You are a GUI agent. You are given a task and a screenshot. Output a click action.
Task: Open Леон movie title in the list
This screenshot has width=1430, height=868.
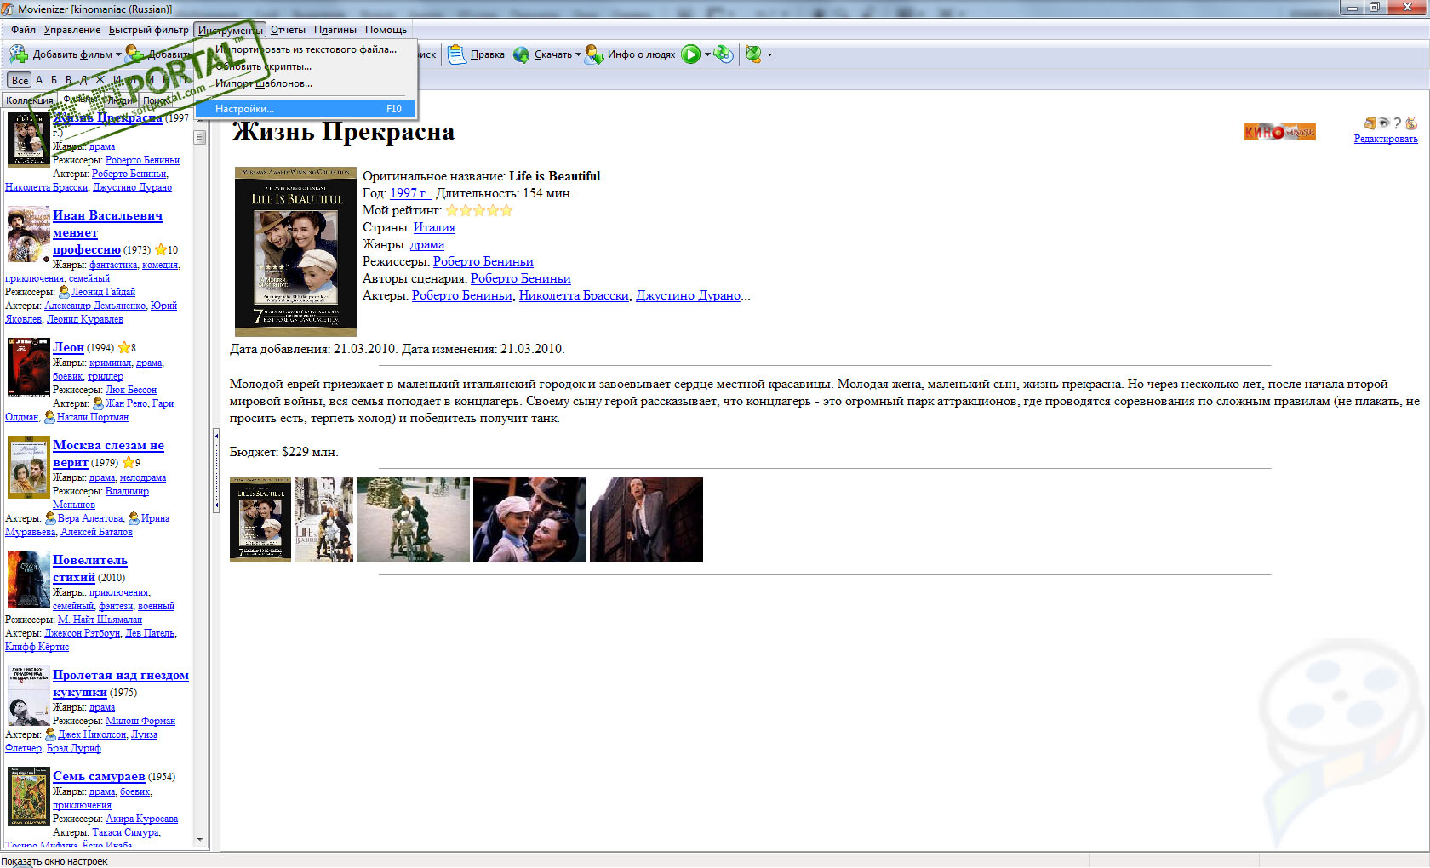(x=68, y=347)
